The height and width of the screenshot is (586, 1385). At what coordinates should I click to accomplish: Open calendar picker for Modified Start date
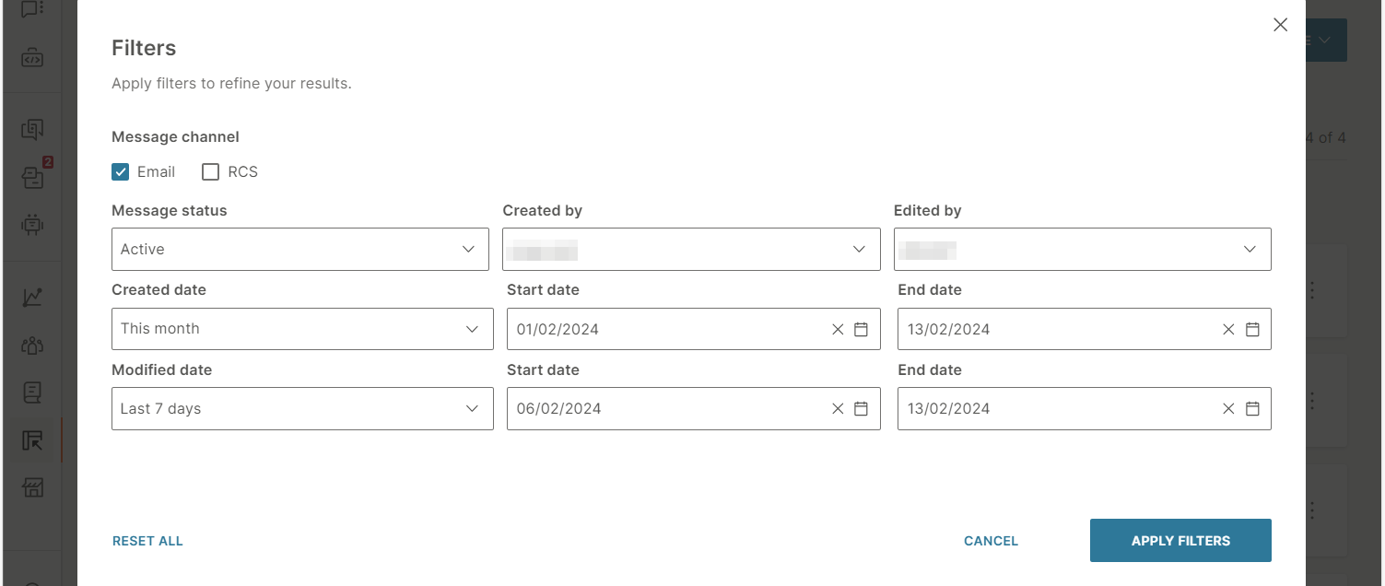pos(861,409)
